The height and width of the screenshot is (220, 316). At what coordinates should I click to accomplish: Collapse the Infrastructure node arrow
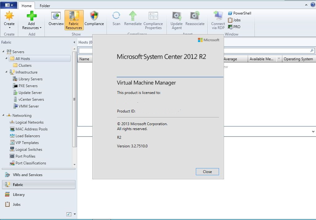click(x=6, y=72)
